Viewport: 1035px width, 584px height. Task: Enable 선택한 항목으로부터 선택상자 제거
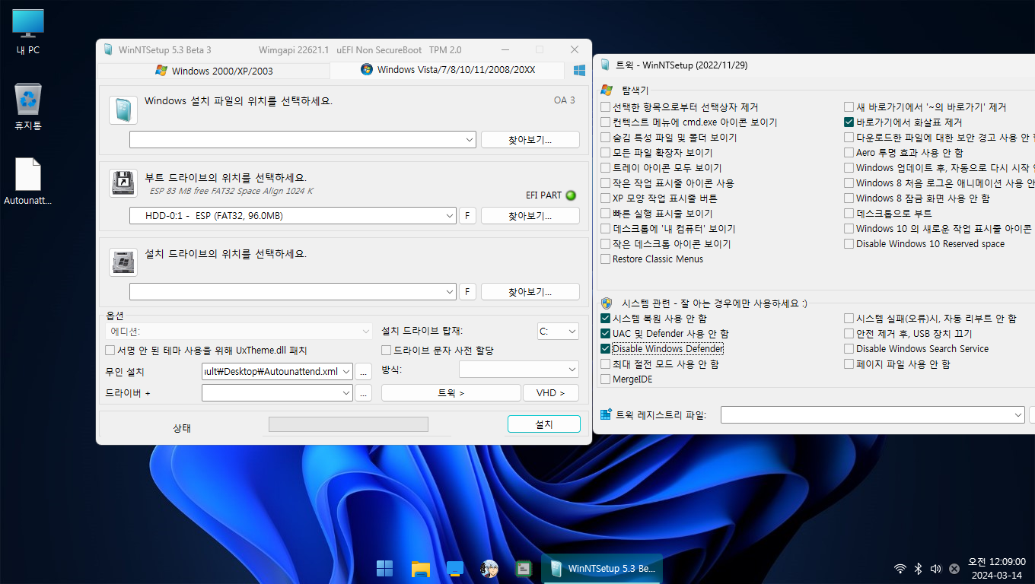[x=606, y=107]
